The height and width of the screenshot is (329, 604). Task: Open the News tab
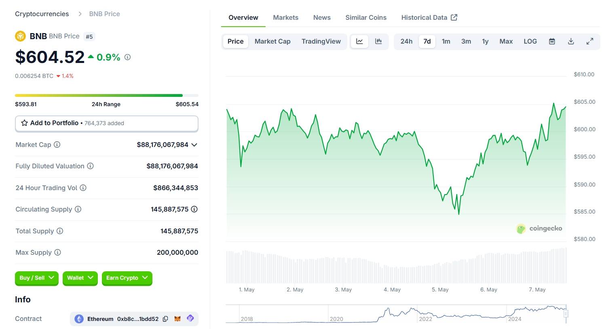point(322,17)
